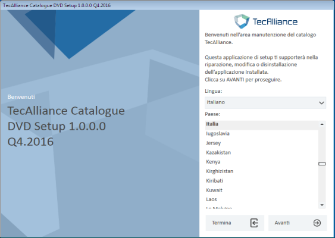Click the country list scrollbar thumb

(322, 164)
